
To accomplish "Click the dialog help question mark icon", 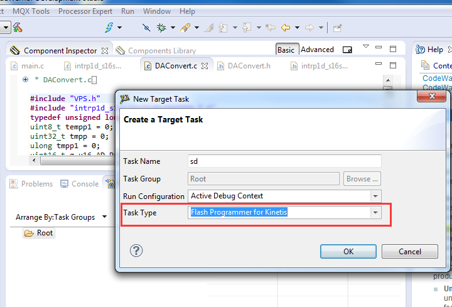I will click(136, 250).
